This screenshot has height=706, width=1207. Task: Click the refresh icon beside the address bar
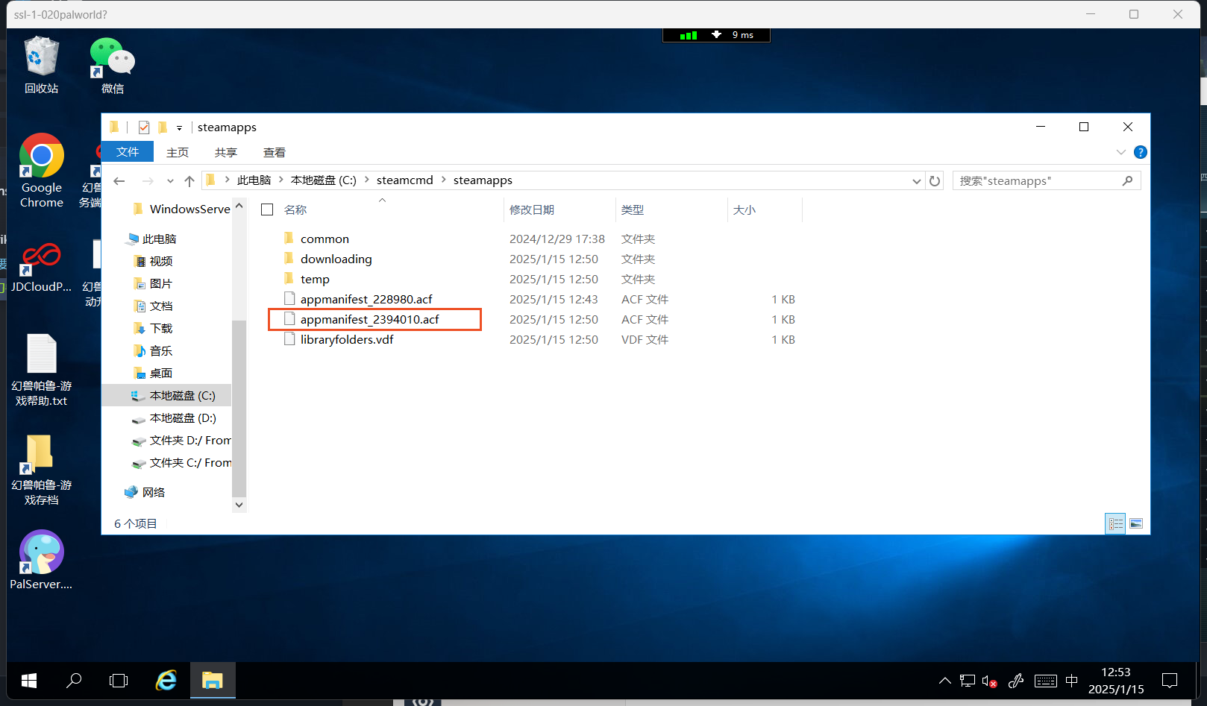point(935,180)
